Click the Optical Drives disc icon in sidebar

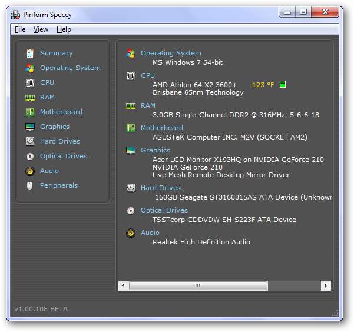[x=29, y=156]
